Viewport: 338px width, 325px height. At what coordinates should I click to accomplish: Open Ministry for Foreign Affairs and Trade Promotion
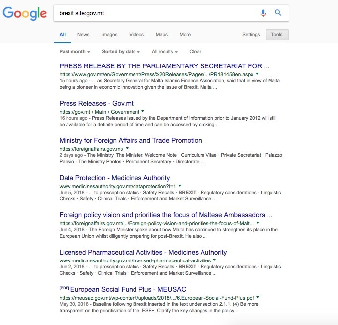click(131, 140)
